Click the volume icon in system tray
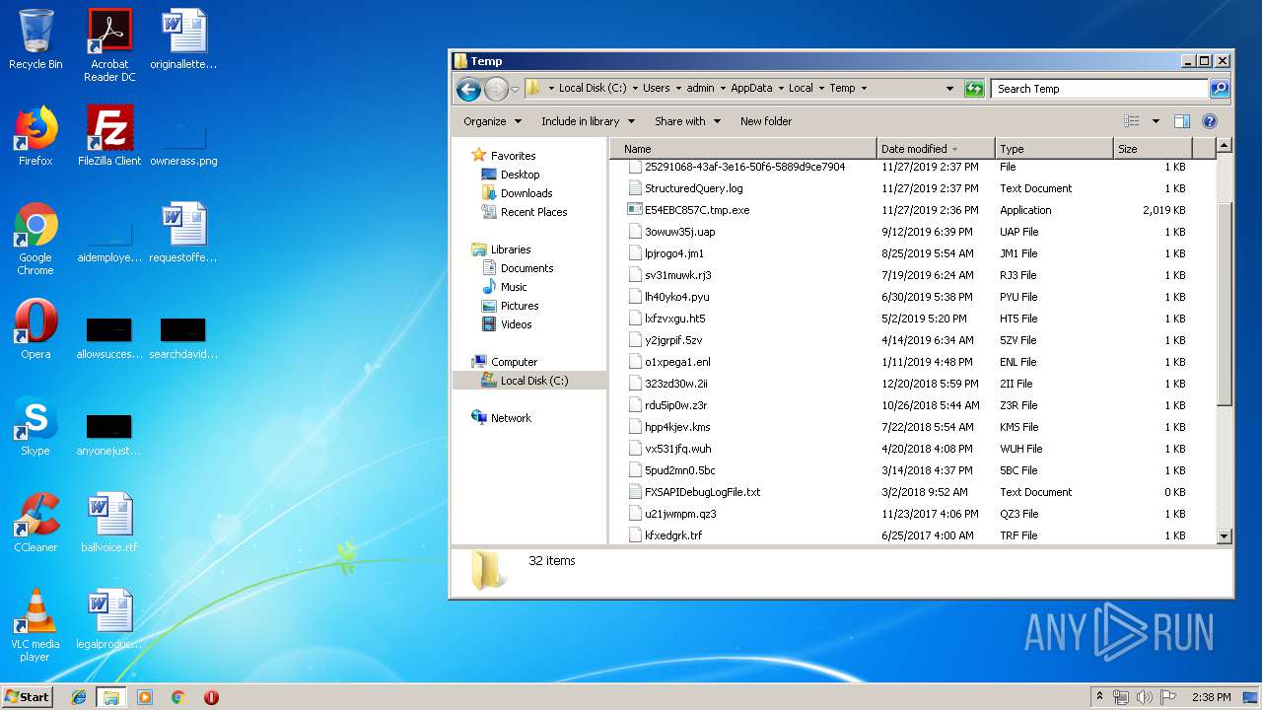The image size is (1262, 710). pos(1144,697)
